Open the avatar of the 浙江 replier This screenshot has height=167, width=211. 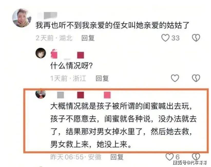[41, 53]
